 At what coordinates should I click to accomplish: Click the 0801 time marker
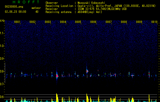point(17,22)
